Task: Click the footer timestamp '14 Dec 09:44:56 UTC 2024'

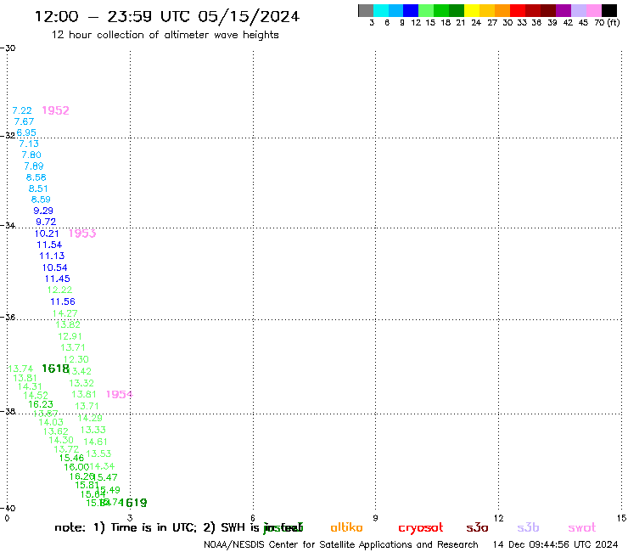Action: point(555,545)
